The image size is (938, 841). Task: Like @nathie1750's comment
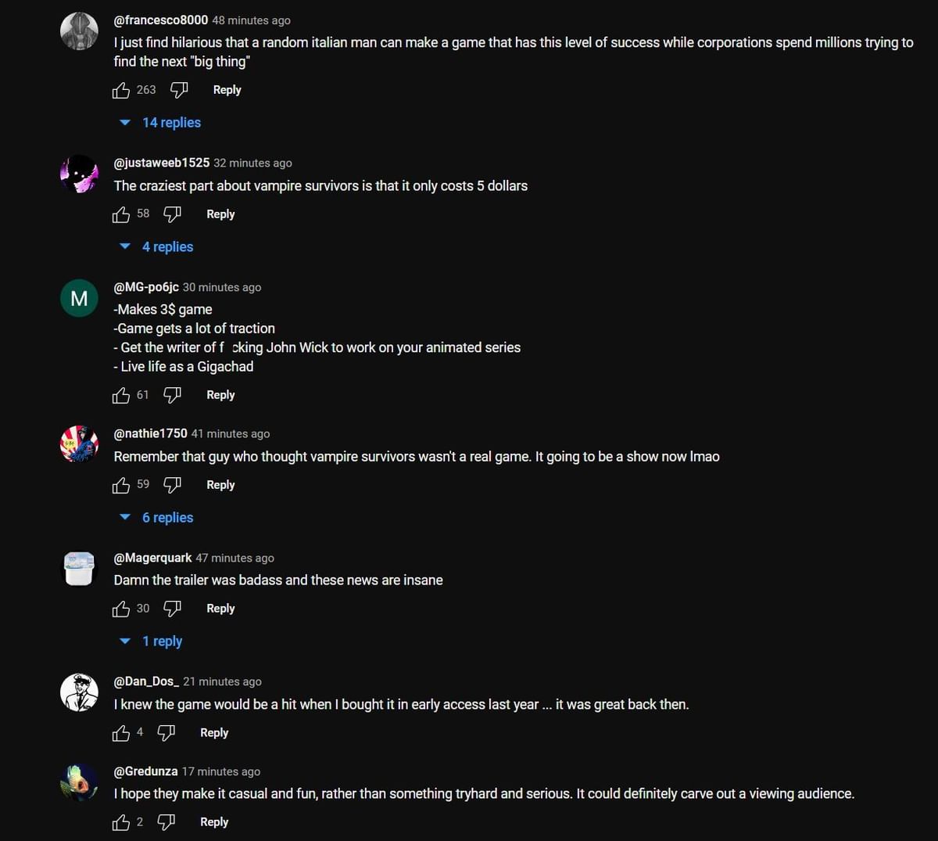pyautogui.click(x=121, y=486)
